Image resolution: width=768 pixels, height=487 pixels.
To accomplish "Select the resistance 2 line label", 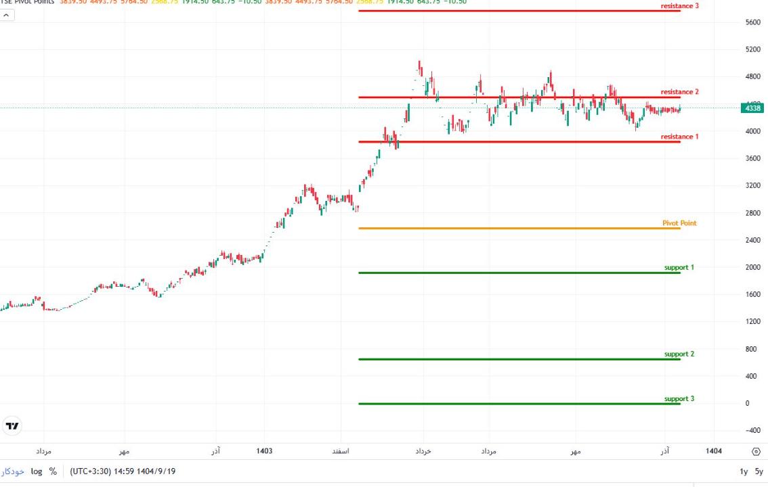I will pyautogui.click(x=679, y=92).
